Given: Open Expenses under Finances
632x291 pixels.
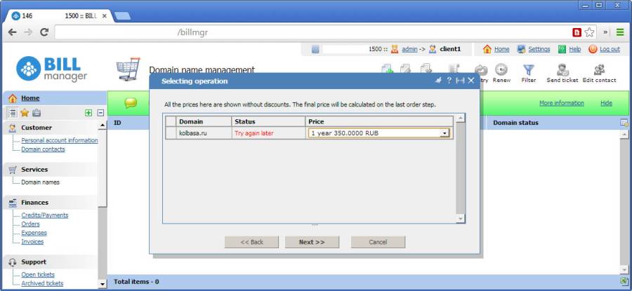Looking at the screenshot, I should (34, 233).
